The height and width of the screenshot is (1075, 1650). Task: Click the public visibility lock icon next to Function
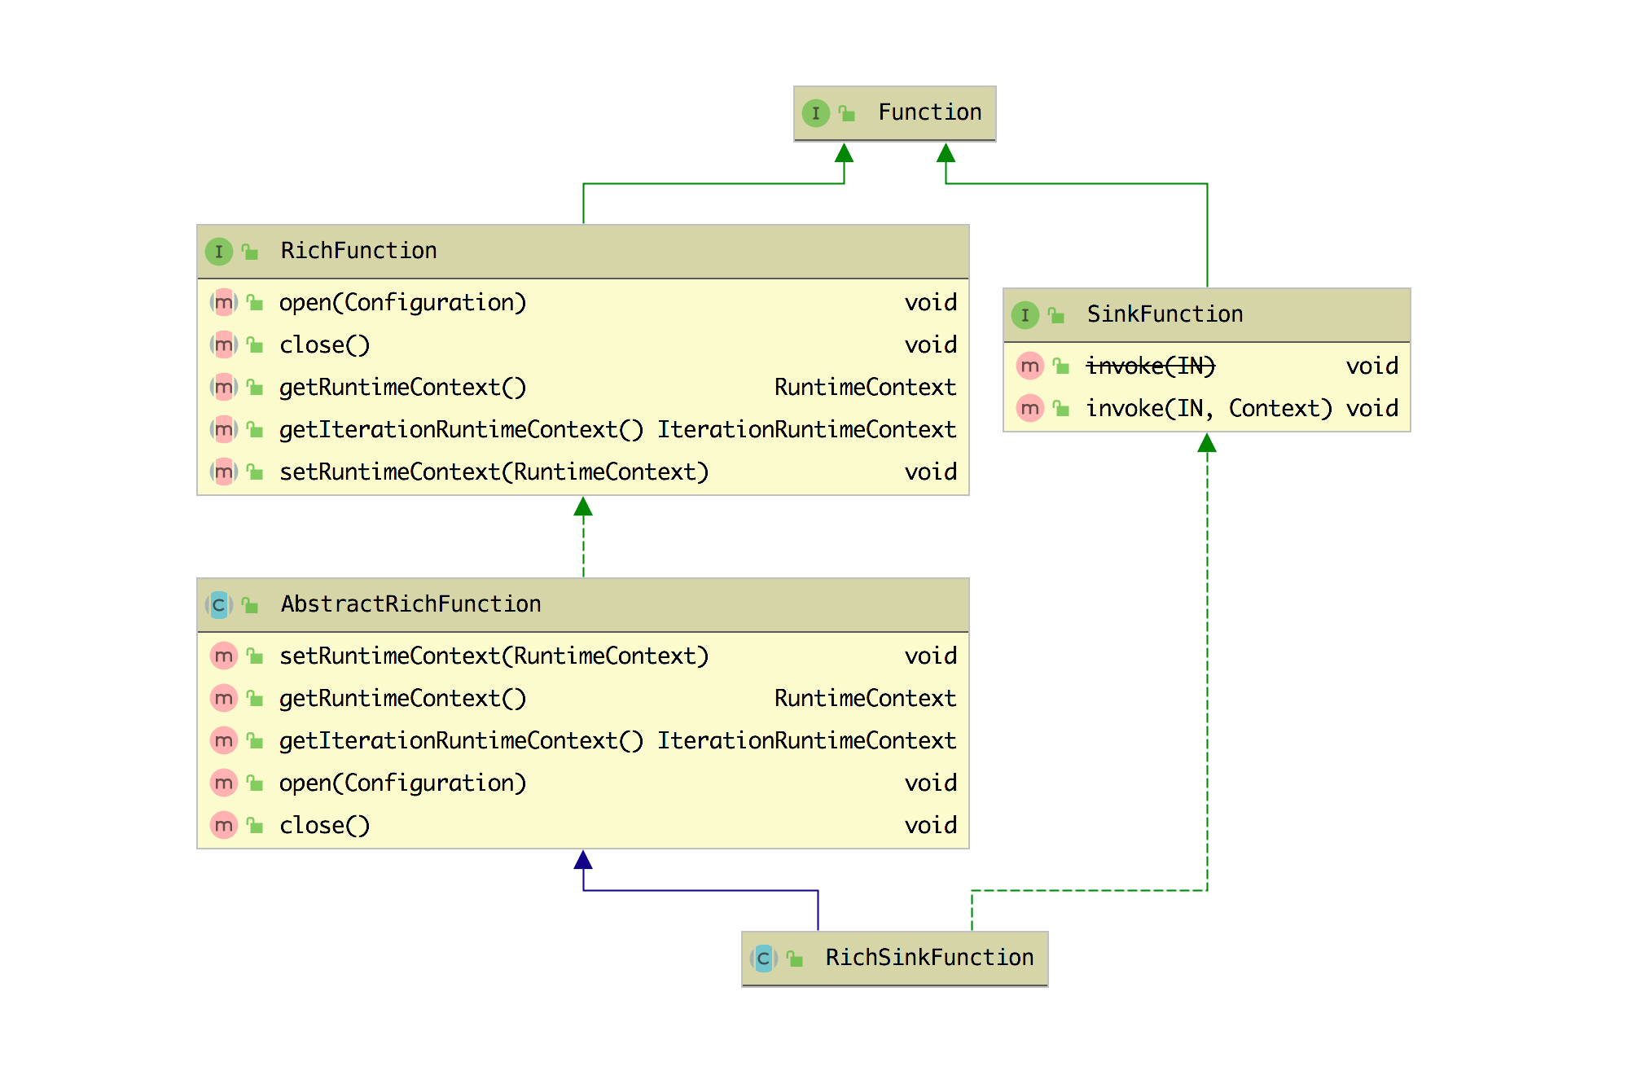point(847,113)
